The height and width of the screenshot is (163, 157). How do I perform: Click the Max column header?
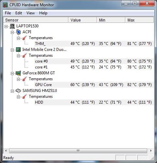coord(140,20)
